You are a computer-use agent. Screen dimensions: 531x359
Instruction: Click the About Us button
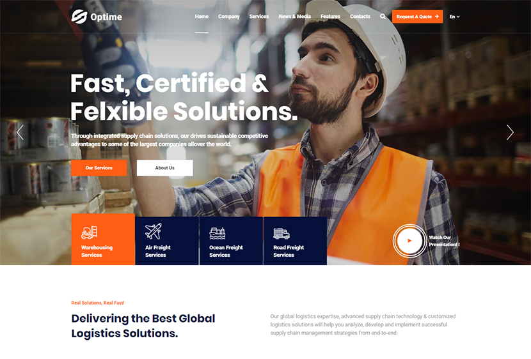tap(165, 167)
